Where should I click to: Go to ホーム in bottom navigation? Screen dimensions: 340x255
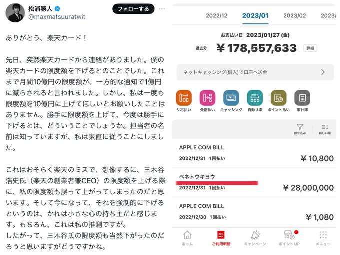click(x=187, y=238)
